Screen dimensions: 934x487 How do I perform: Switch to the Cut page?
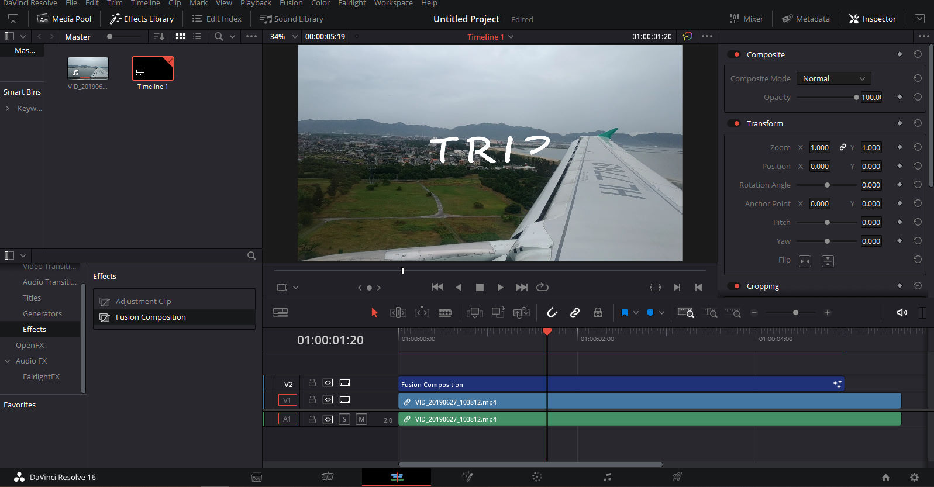(327, 477)
